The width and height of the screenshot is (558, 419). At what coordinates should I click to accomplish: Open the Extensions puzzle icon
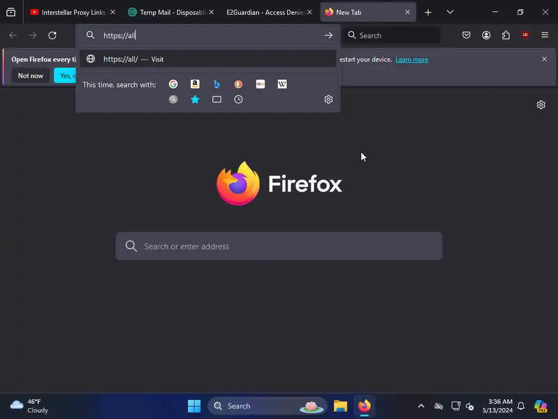tap(506, 35)
